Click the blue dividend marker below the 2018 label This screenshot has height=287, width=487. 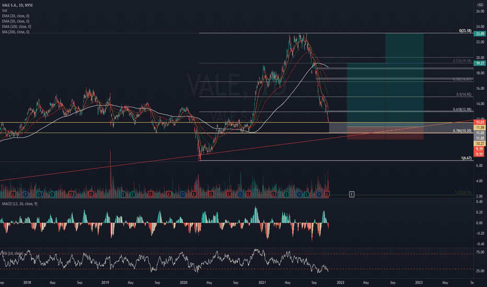pyautogui.click(x=26, y=194)
